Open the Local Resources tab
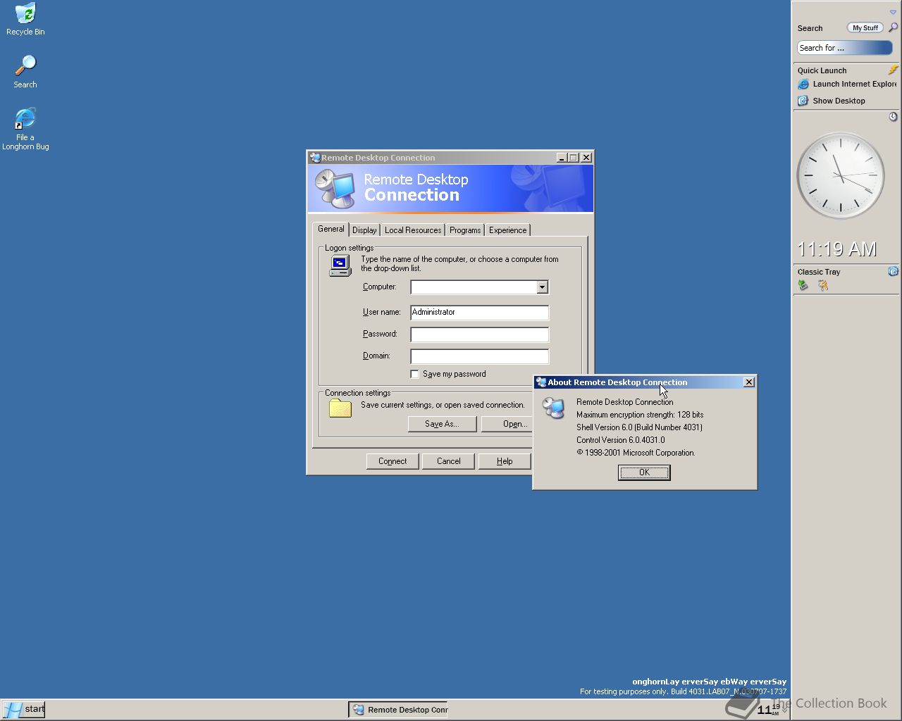The image size is (902, 721). [x=413, y=230]
